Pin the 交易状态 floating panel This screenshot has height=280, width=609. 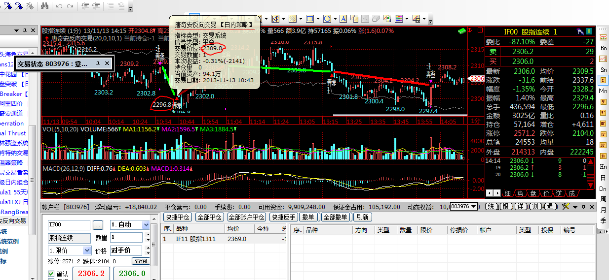pyautogui.click(x=98, y=63)
